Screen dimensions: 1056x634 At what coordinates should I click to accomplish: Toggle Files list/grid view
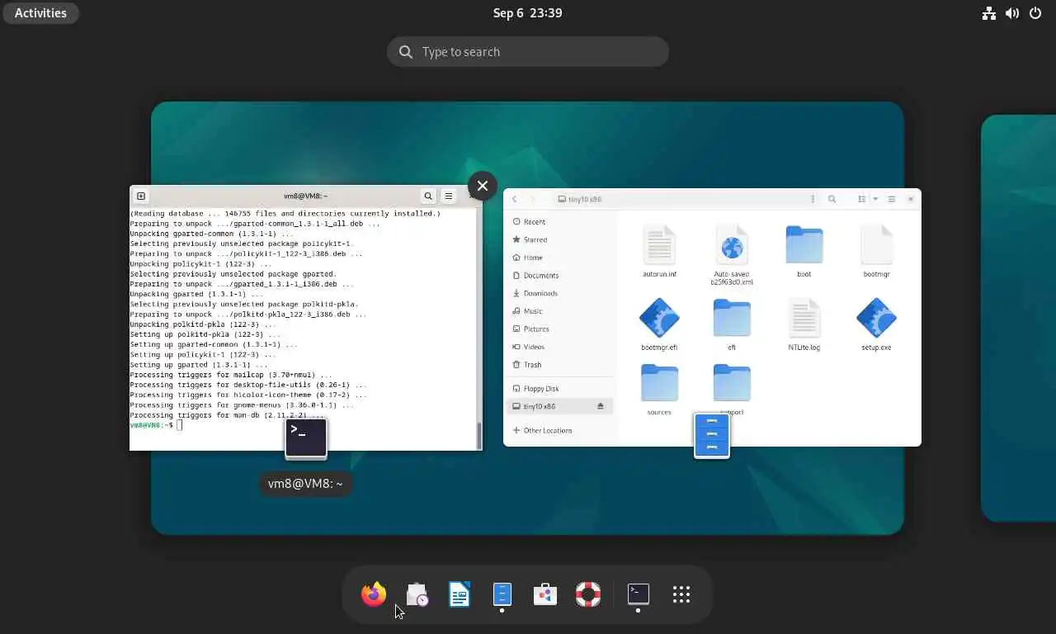click(862, 199)
